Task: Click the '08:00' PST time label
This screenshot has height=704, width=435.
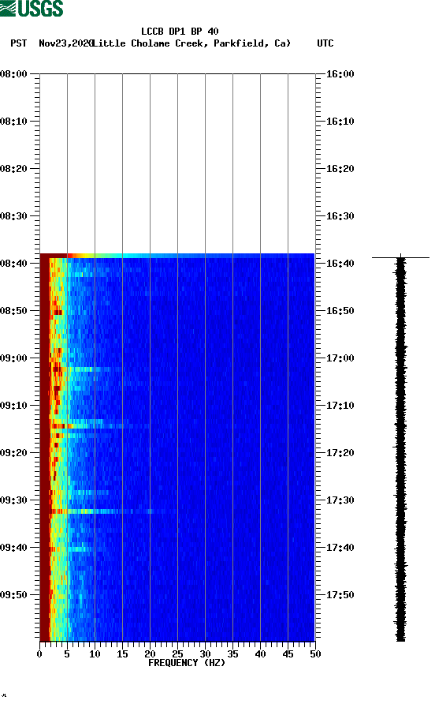Action: point(14,74)
